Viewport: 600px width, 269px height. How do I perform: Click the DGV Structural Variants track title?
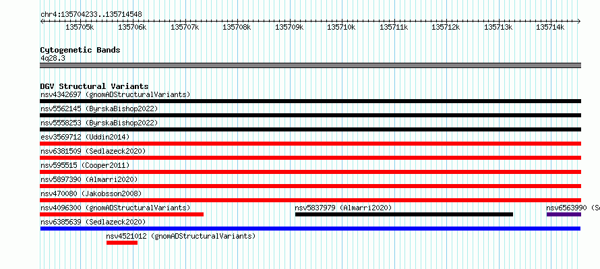tap(94, 86)
